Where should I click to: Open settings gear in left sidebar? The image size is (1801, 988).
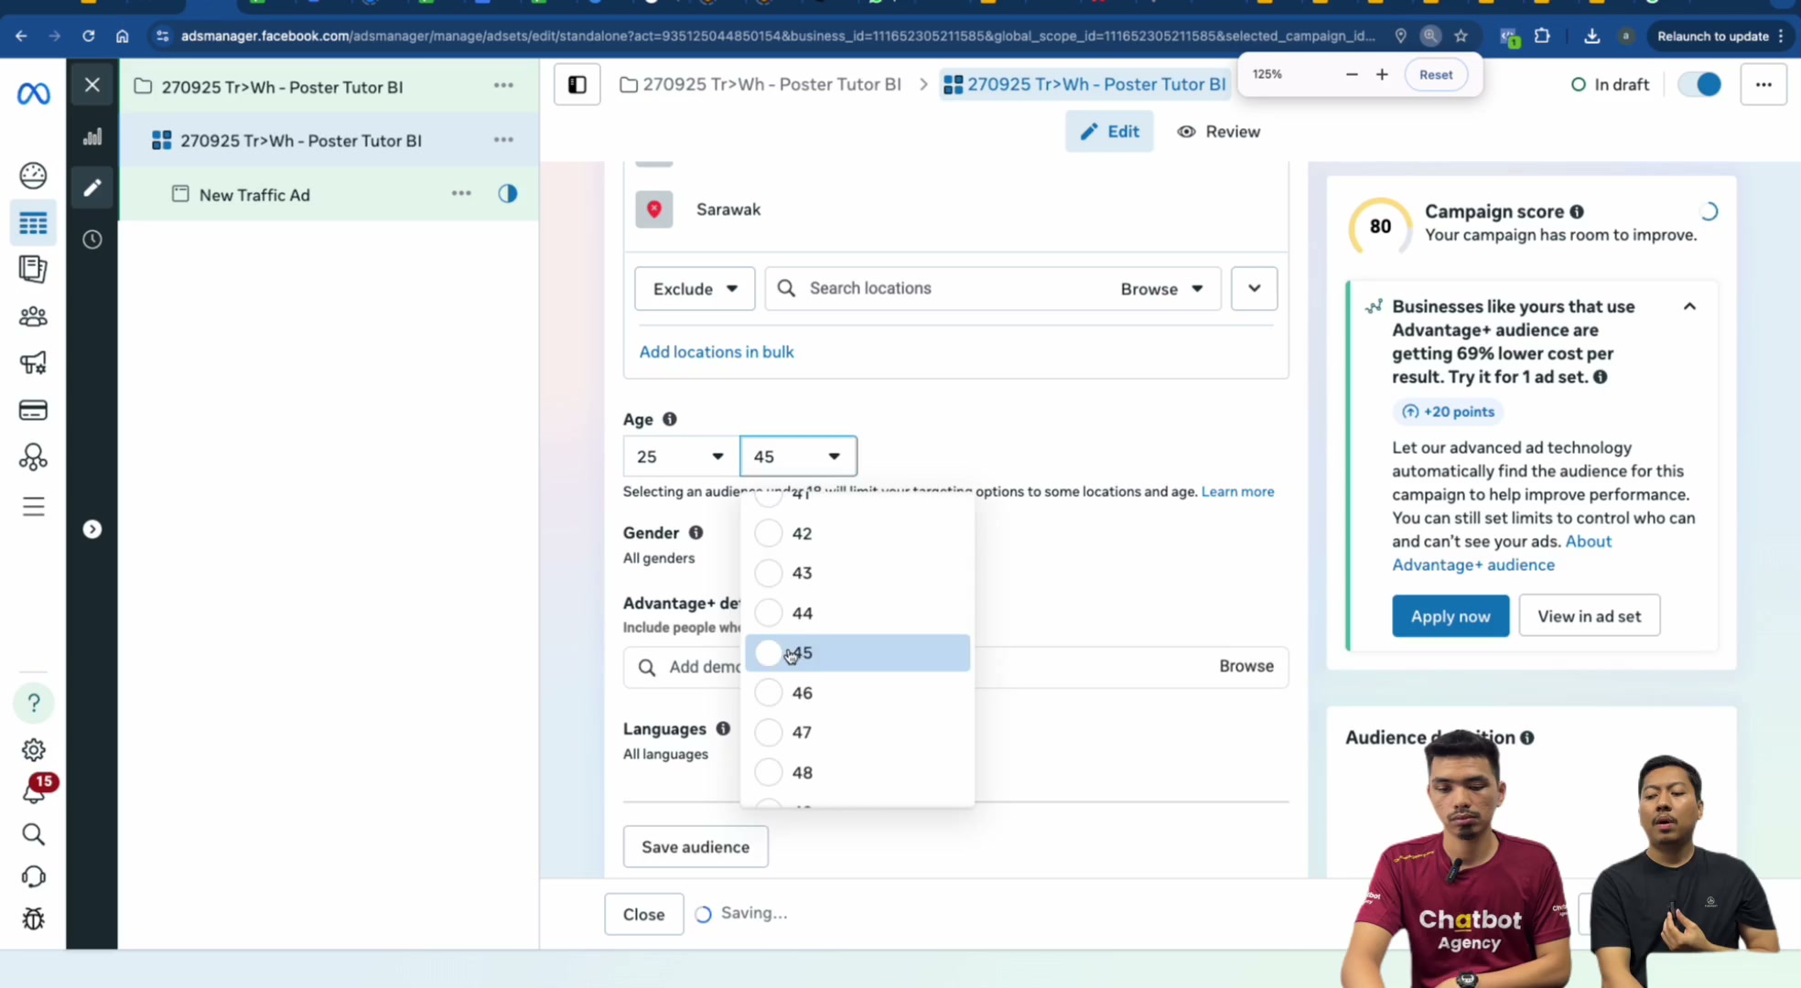coord(34,750)
